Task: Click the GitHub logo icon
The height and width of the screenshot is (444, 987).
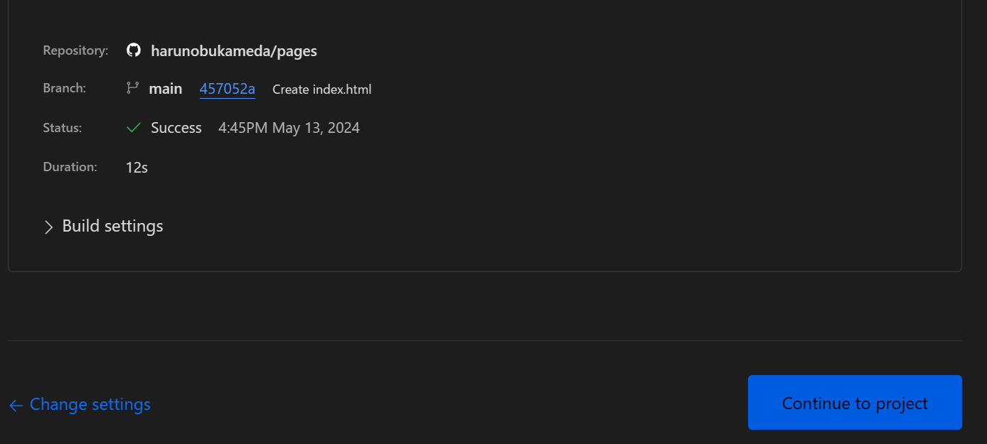Action: (x=133, y=50)
